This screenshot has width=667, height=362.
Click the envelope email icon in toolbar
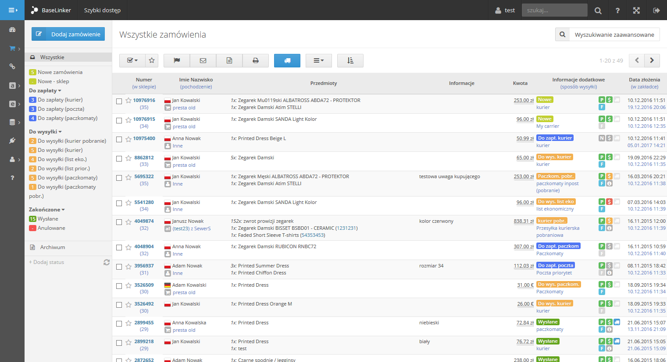[203, 60]
